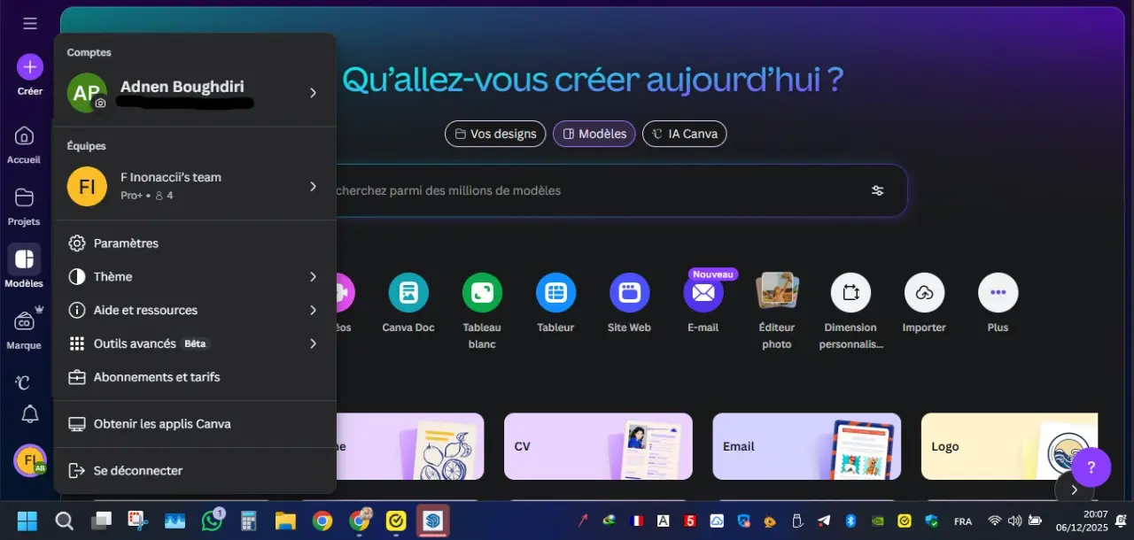Click the Bluetooth tray icon

tap(849, 521)
